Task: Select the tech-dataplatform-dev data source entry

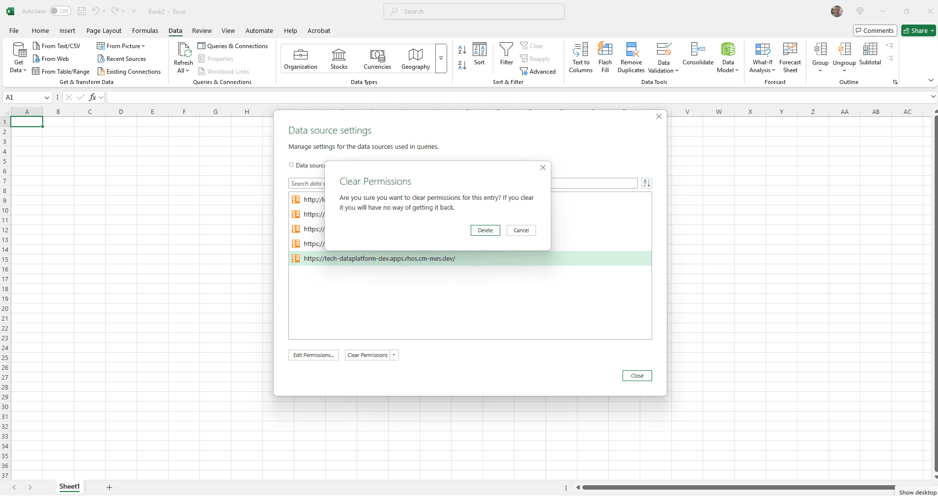Action: 379,258
